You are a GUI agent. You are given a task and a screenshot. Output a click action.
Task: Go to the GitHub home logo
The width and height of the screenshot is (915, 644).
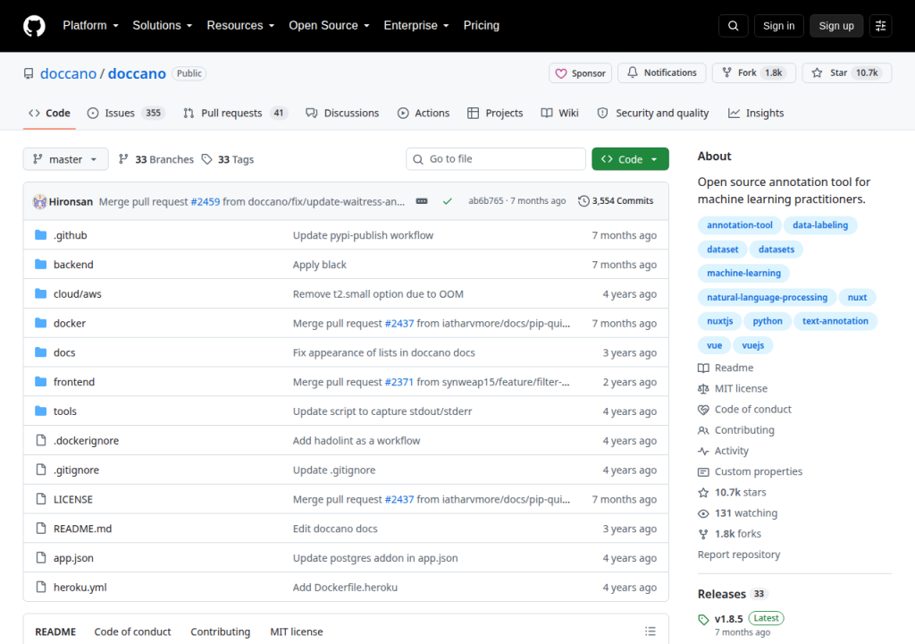[x=34, y=26]
